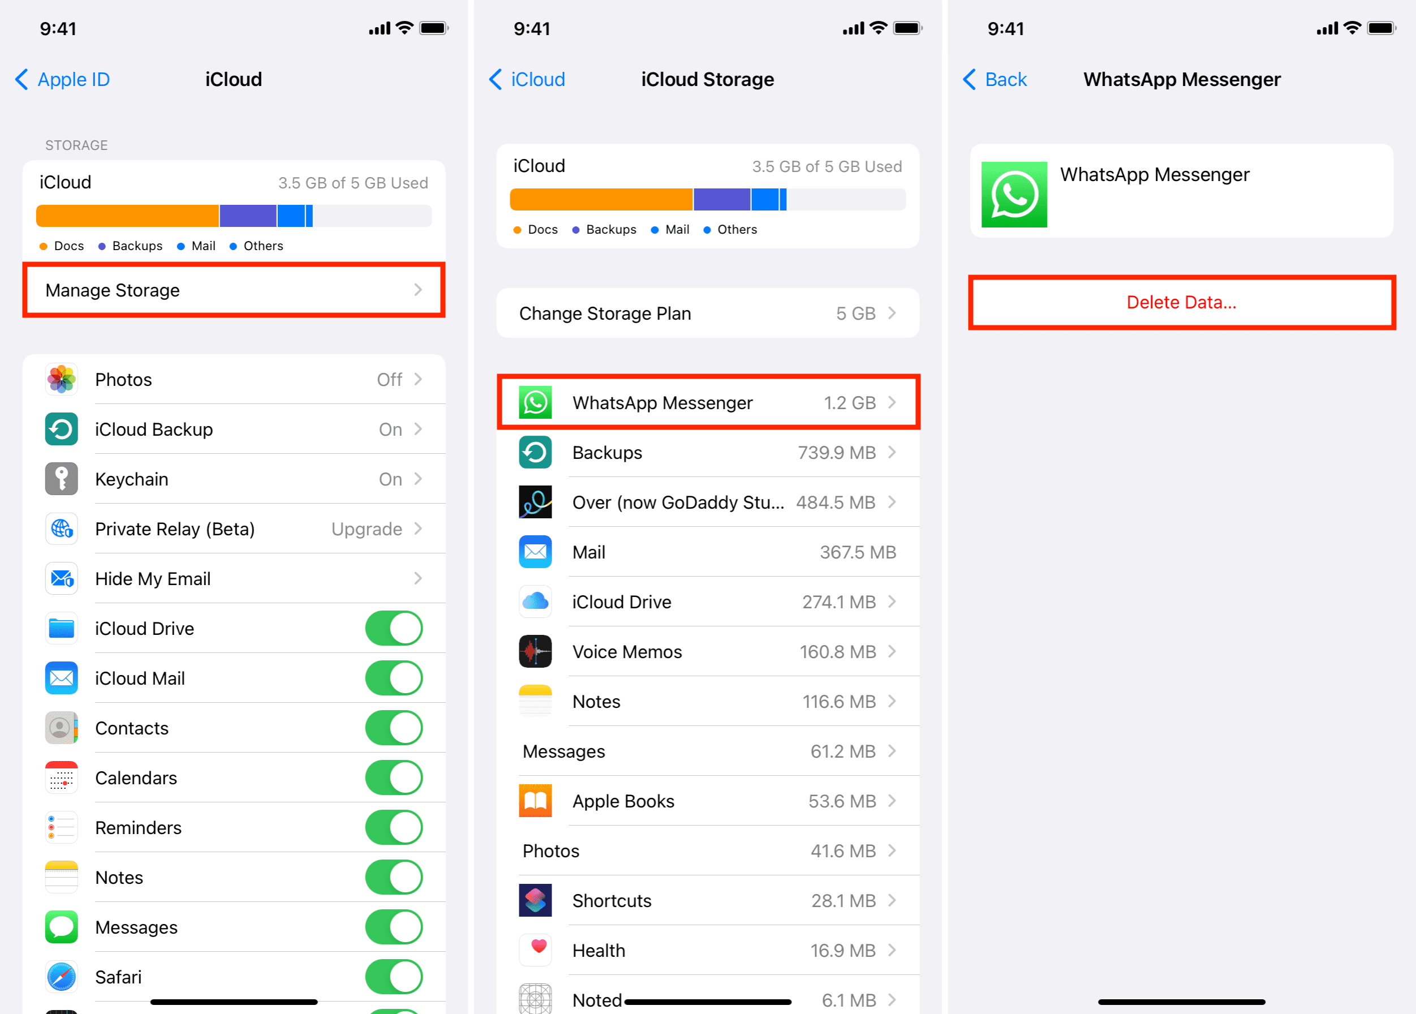Screen dimensions: 1416x1014
Task: Click Delete Data button for WhatsApp
Action: [x=1179, y=302]
